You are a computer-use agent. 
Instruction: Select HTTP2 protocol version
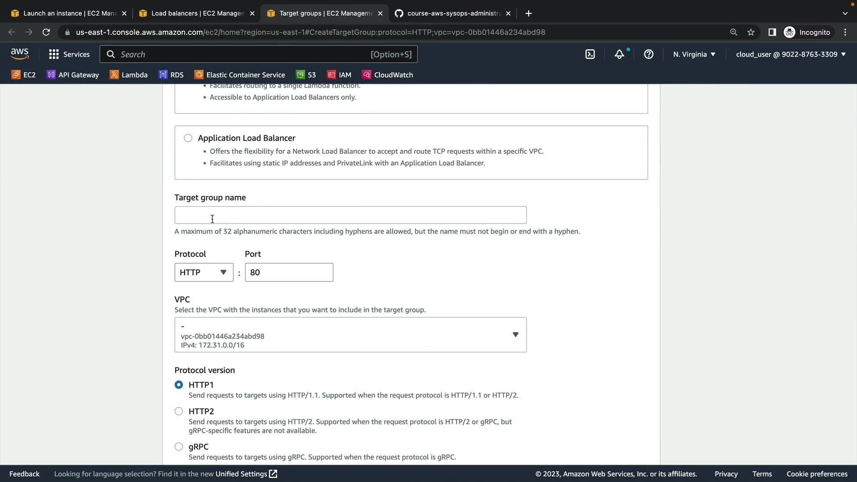coord(179,411)
